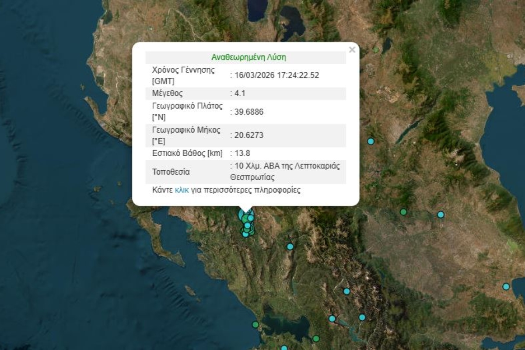Click the cyan marker just right of the popup
The image size is (525, 350).
[371, 141]
